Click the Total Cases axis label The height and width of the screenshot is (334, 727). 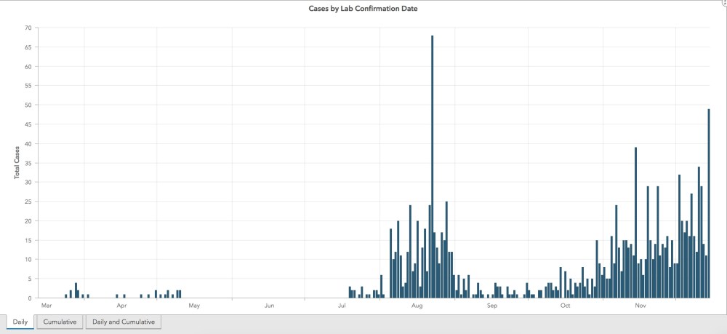coord(17,162)
